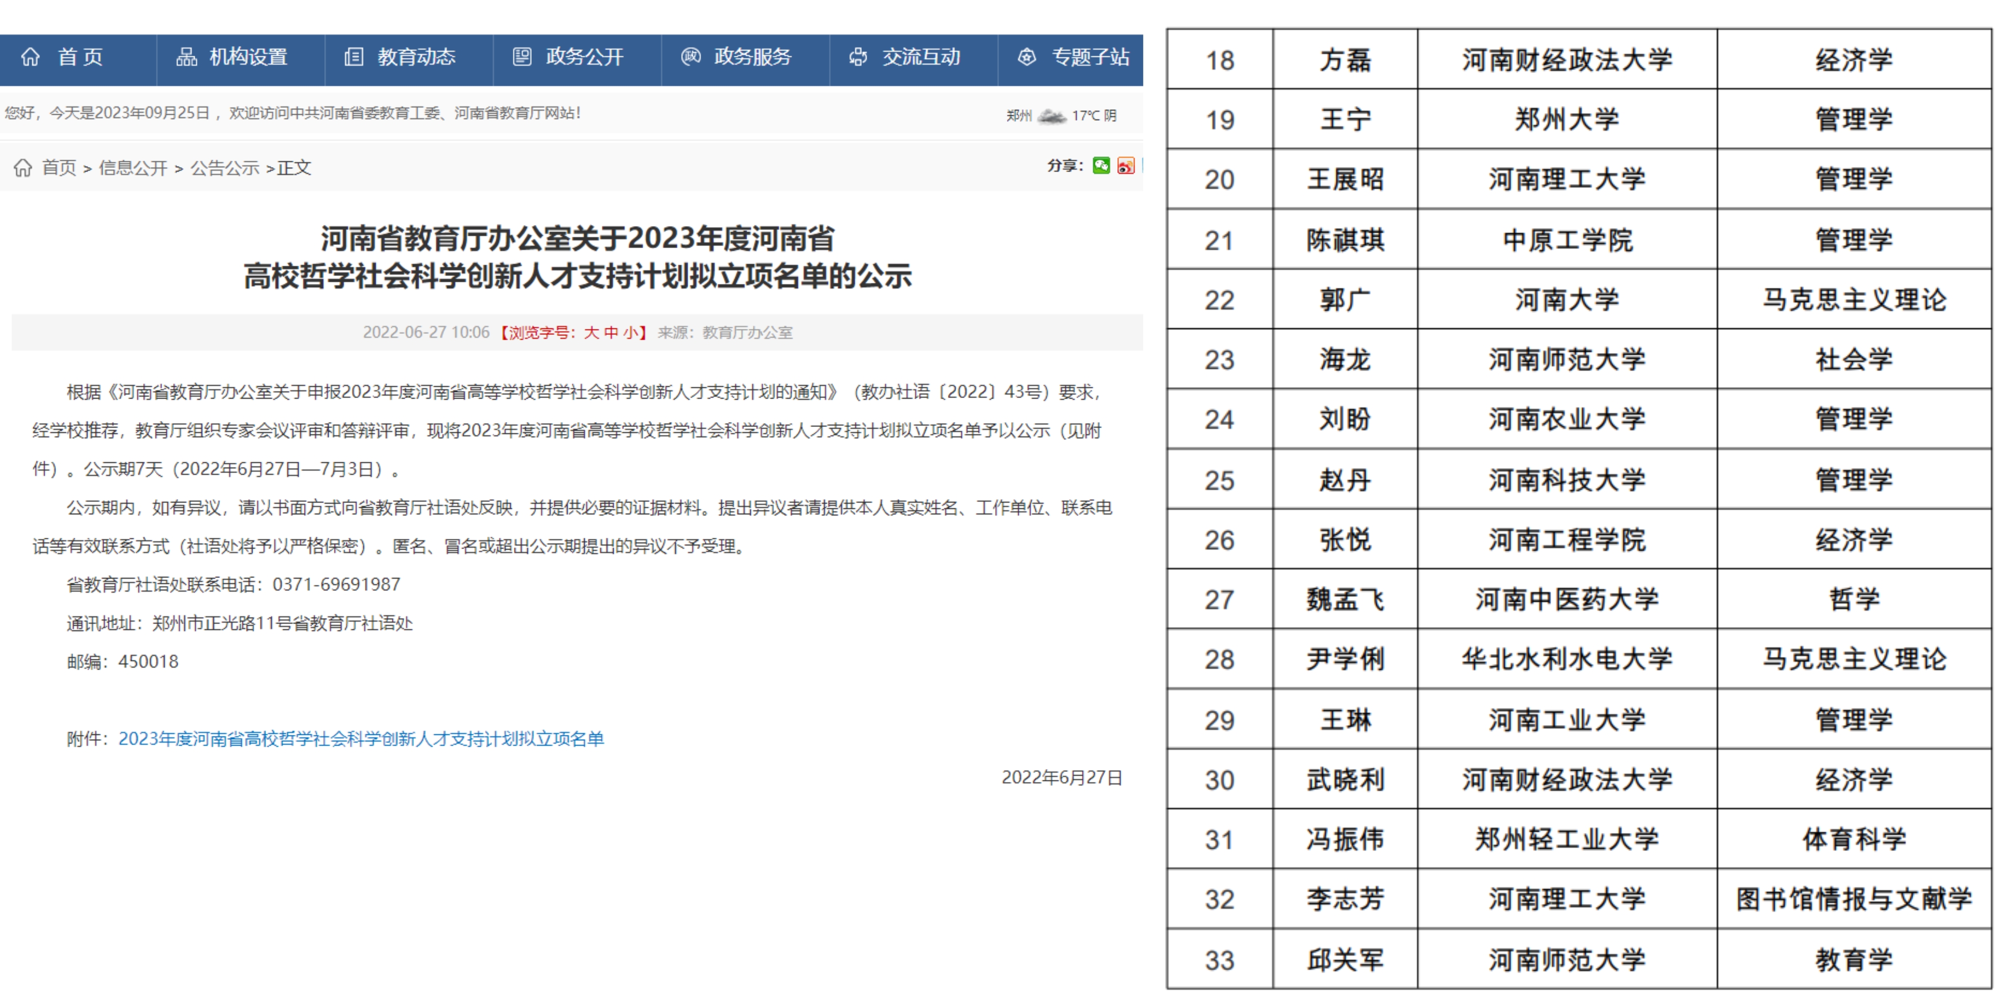Click the breadcrumb home icon
Screen dimensions: 2009x1004
23,168
